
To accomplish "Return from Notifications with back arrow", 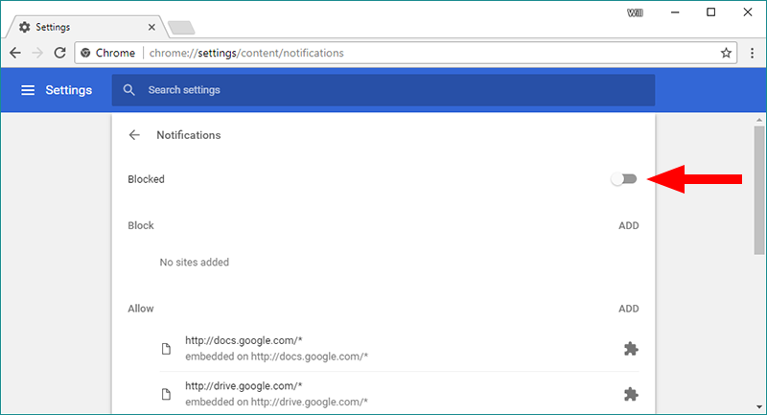I will tap(134, 135).
